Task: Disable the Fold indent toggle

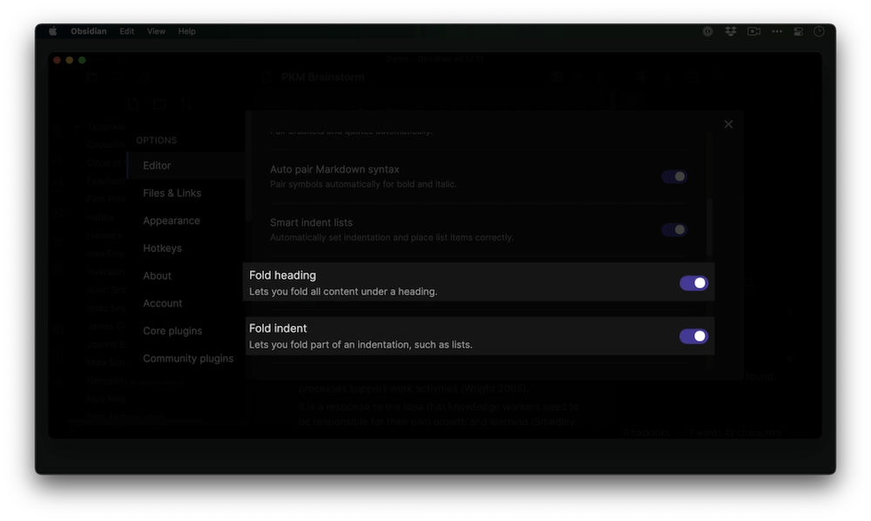Action: tap(694, 336)
